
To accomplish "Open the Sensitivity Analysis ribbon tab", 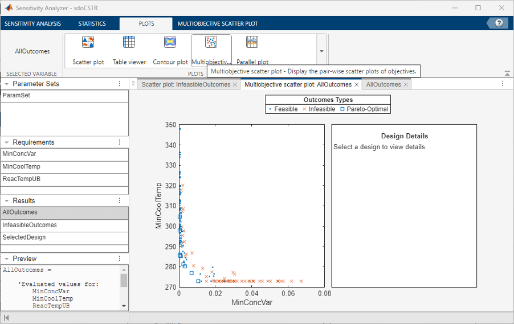I will pyautogui.click(x=32, y=24).
